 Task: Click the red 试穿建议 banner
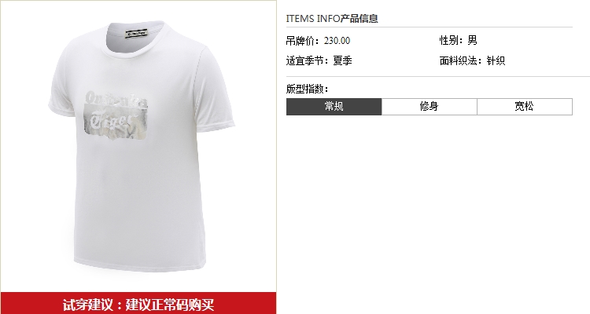coord(138,304)
